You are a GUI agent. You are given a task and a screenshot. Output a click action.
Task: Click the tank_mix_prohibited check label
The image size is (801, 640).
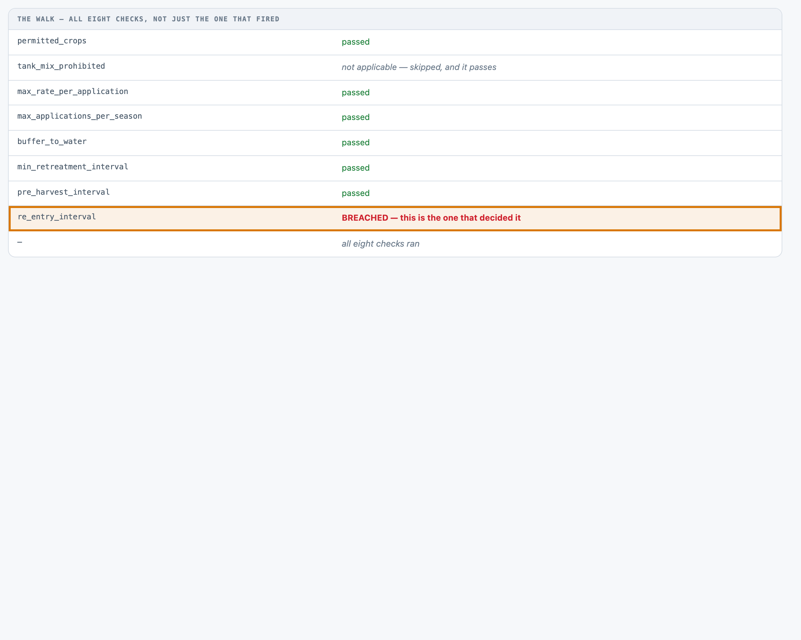[x=61, y=66]
